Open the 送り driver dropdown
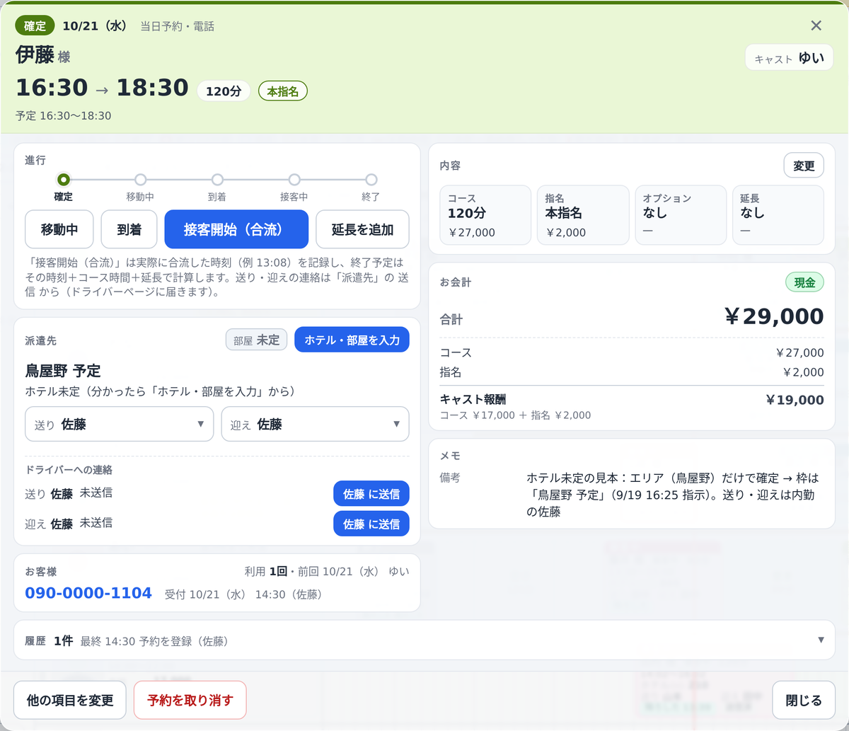 pyautogui.click(x=119, y=425)
